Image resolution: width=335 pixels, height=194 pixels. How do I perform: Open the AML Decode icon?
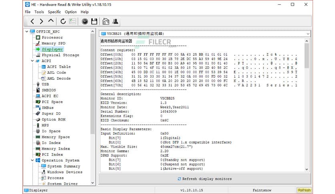pyautogui.click(x=44, y=79)
